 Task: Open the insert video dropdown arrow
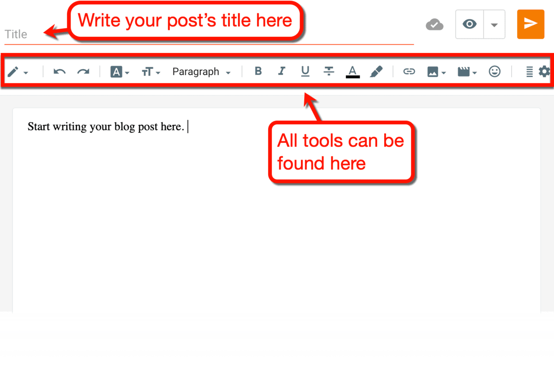pos(475,72)
